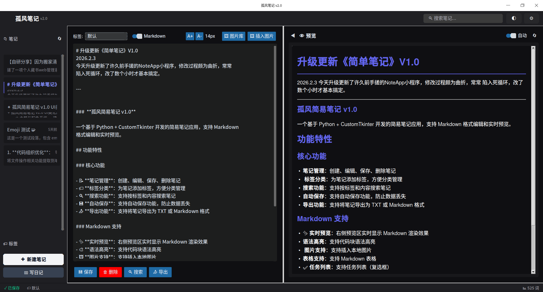The height and width of the screenshot is (292, 543).
Task: Open the 图库 image gallery
Action: (233, 36)
